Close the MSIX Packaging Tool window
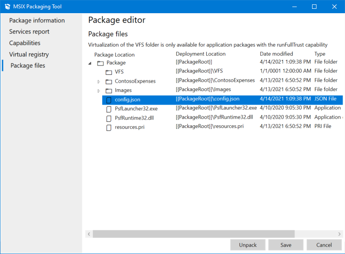 pyautogui.click(x=334, y=7)
